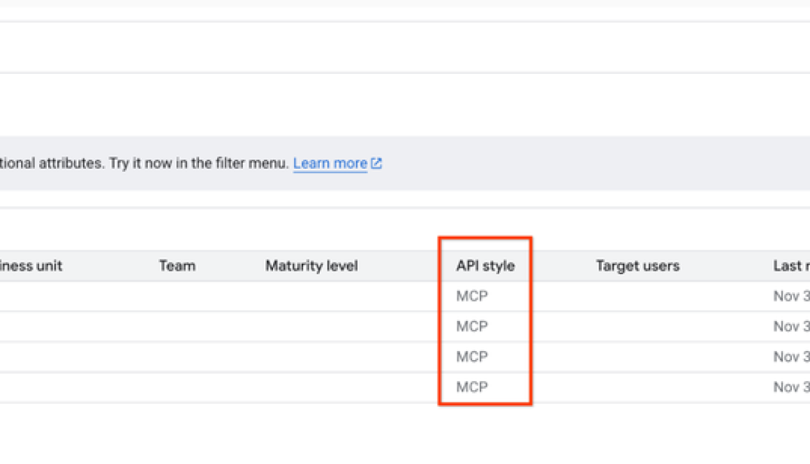Click the highlighted API style cell area
Image resolution: width=810 pixels, height=464 pixels.
pyautogui.click(x=485, y=320)
